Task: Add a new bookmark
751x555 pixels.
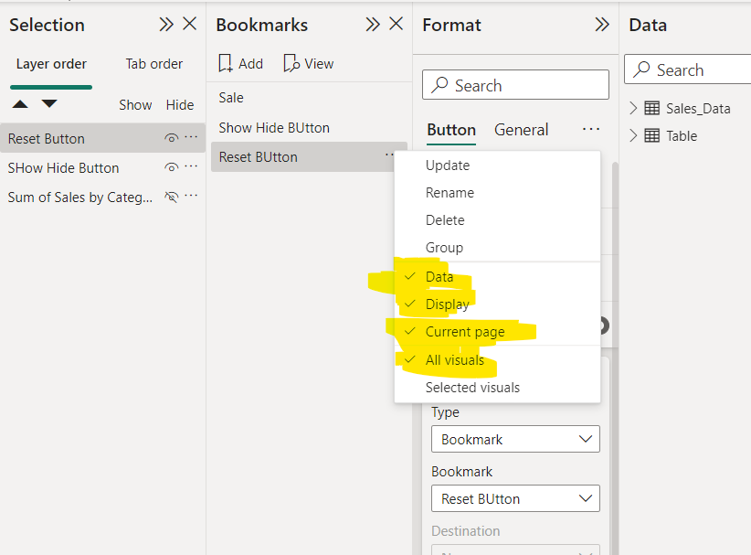Action: point(241,64)
